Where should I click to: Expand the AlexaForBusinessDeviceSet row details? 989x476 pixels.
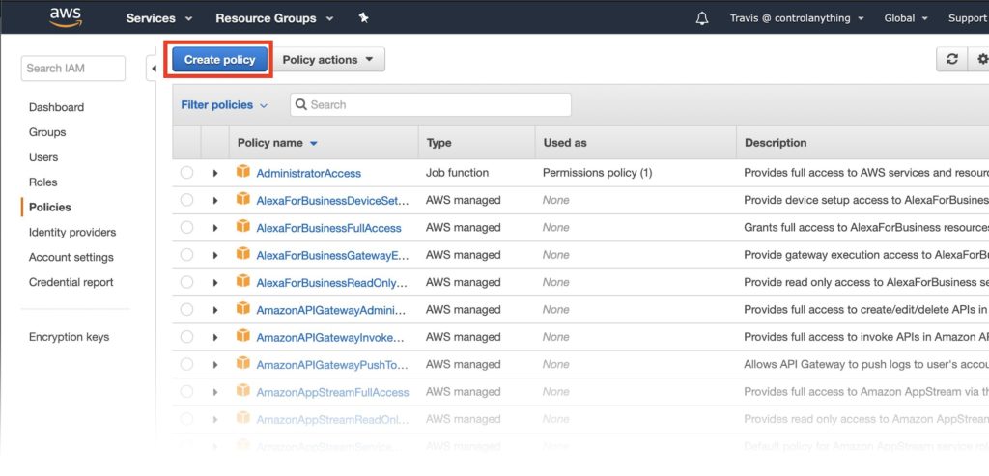coord(215,201)
